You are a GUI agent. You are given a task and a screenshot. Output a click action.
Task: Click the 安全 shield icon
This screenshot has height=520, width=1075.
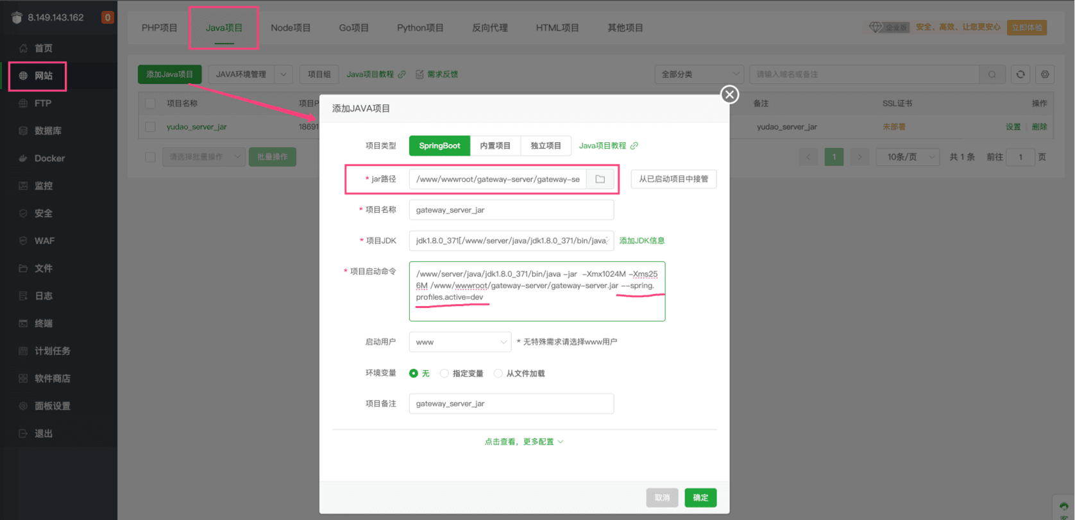click(x=23, y=213)
